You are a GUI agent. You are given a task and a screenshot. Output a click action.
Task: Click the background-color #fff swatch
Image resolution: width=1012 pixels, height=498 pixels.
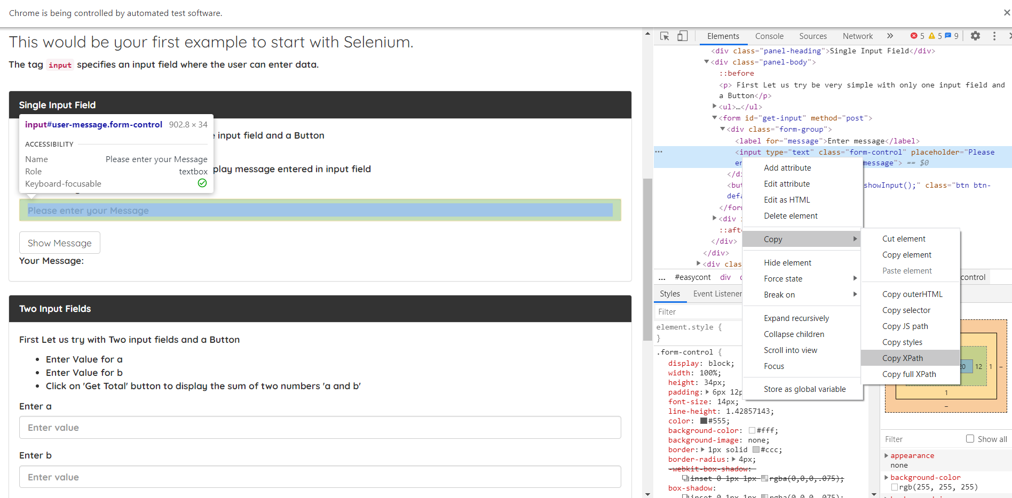(752, 430)
